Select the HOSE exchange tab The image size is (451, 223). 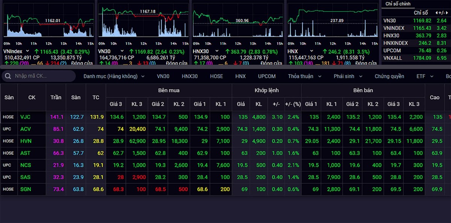tap(216, 76)
